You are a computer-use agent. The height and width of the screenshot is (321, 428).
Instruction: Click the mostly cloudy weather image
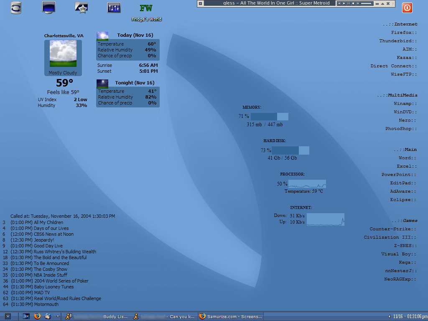[63, 53]
